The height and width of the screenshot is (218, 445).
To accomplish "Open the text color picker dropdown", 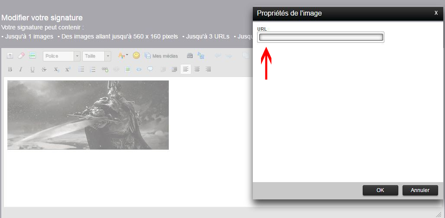I will tap(123, 55).
